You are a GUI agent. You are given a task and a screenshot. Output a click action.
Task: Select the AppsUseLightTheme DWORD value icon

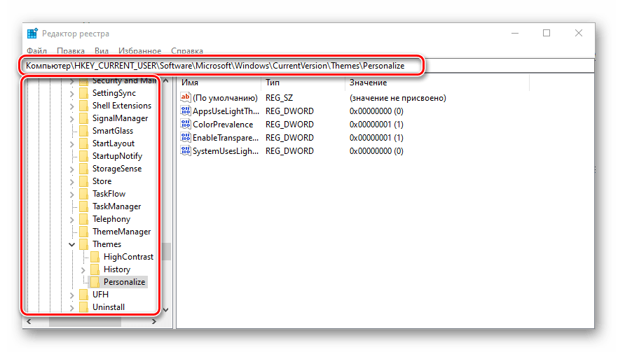(x=186, y=111)
